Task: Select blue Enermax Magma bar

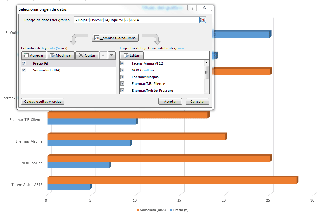Action: pyautogui.click(x=89, y=143)
